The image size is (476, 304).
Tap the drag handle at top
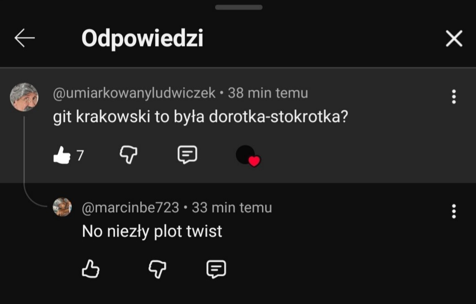[x=238, y=8]
